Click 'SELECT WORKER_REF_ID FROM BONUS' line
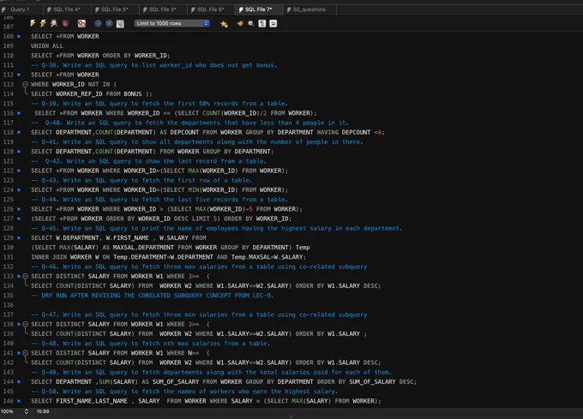This screenshot has height=419, width=583. point(92,94)
